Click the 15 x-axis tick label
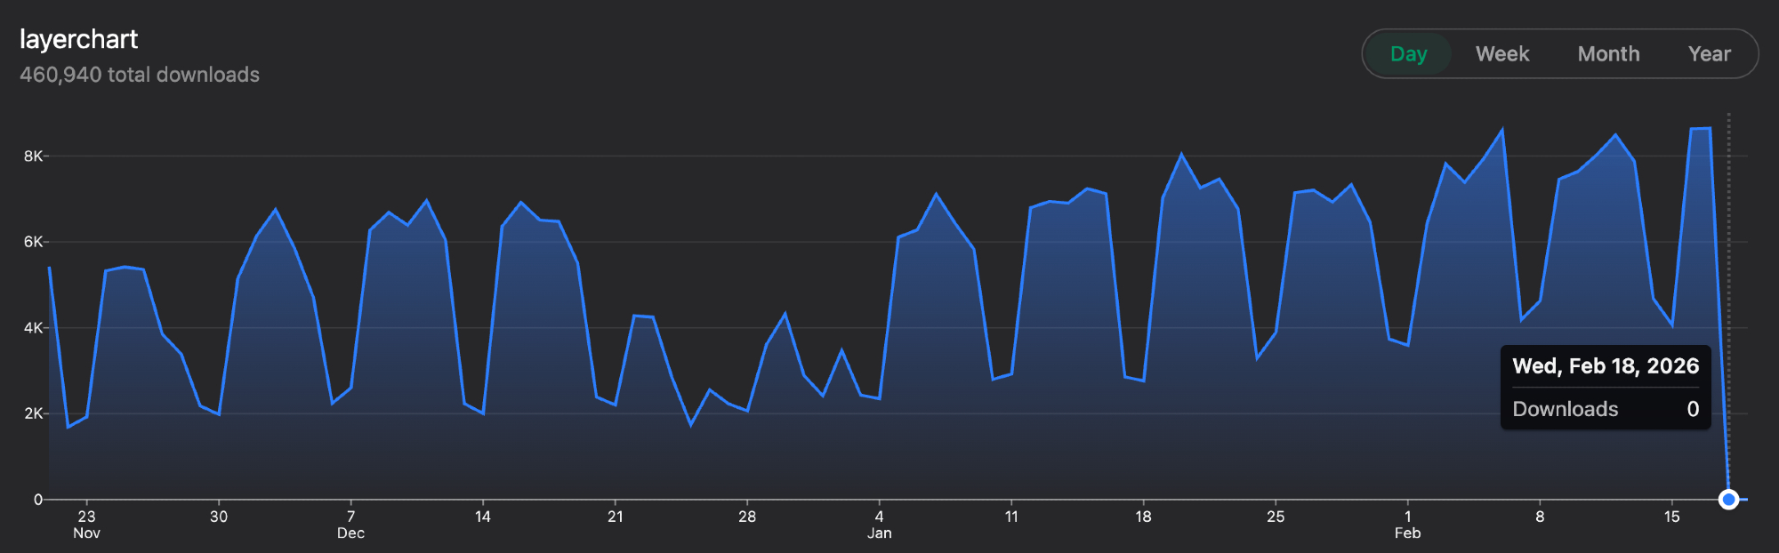This screenshot has width=1779, height=553. 1671,517
